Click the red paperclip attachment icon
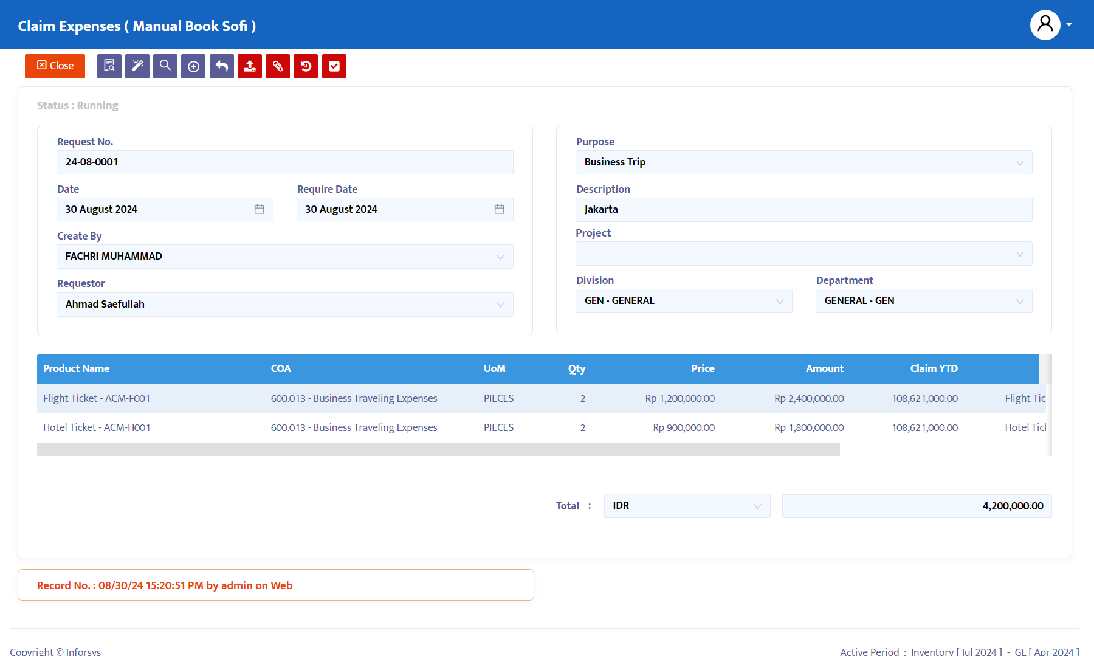1094x656 pixels. point(278,66)
